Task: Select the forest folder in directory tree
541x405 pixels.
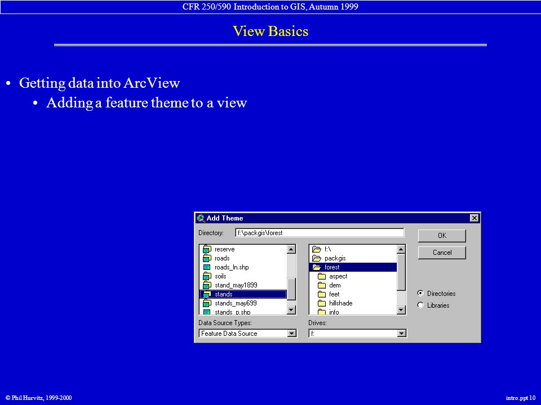Action: pyautogui.click(x=353, y=267)
